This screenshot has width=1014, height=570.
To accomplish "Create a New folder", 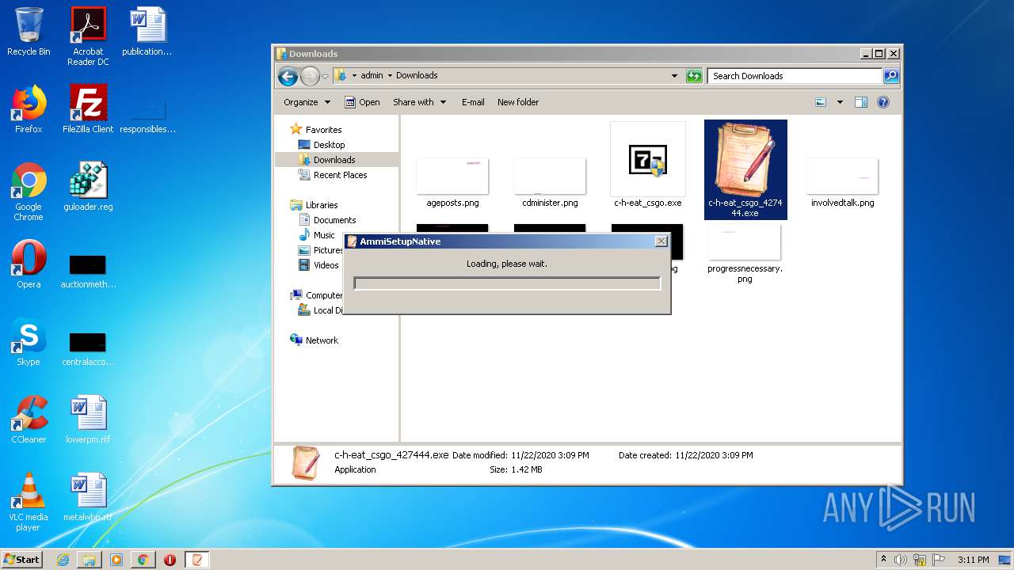I will point(518,102).
